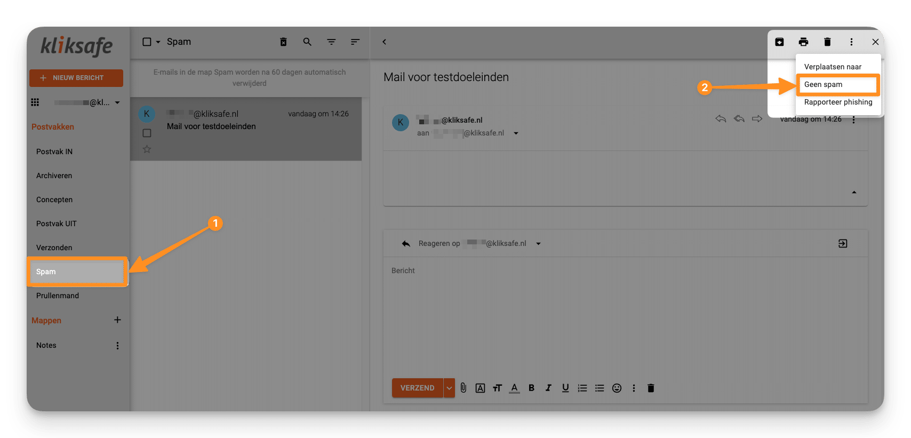The height and width of the screenshot is (438, 911).
Task: Click the sort icon in the list header
Action: click(x=355, y=42)
